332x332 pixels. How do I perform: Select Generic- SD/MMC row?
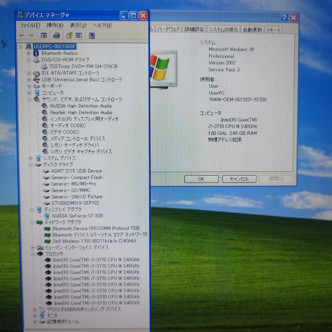[x=71, y=190]
